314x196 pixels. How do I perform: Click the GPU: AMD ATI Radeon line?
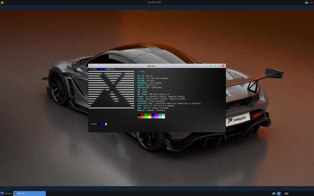click(x=153, y=108)
